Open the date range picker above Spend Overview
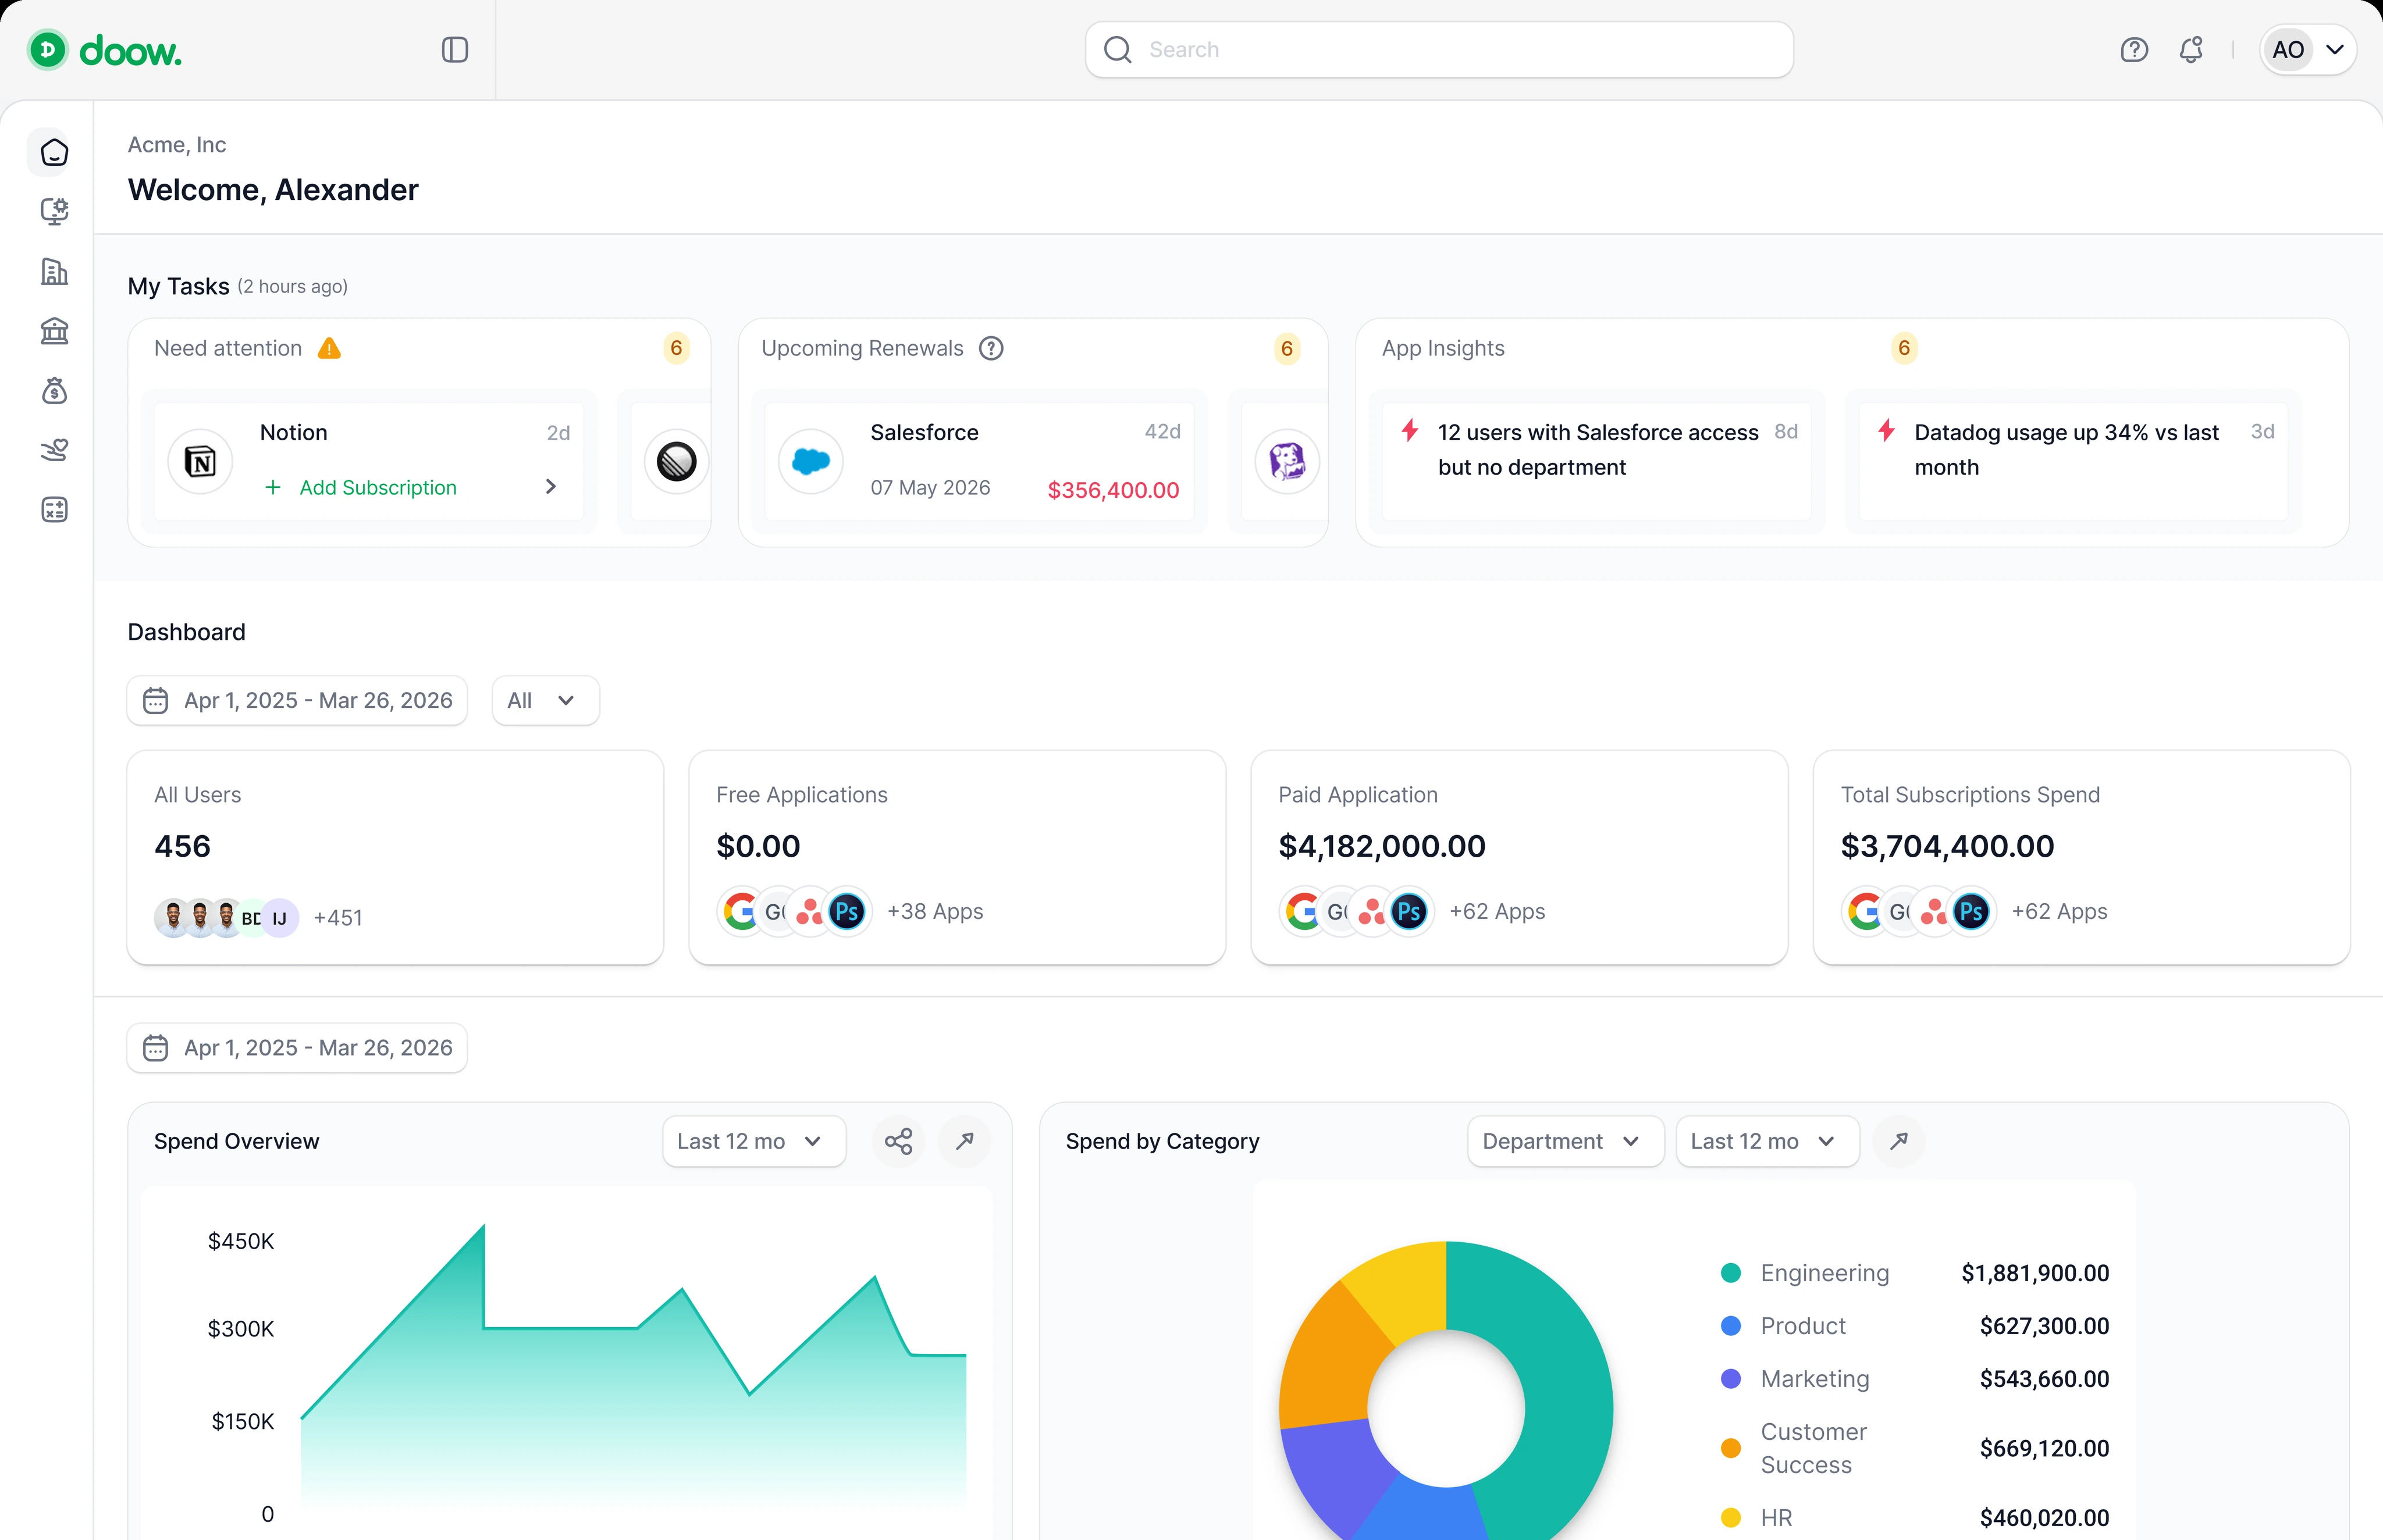Viewport: 2383px width, 1540px height. coord(297,1047)
